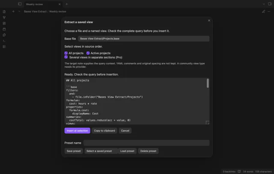Switch to editing mode pencil icon

coord(264,12)
